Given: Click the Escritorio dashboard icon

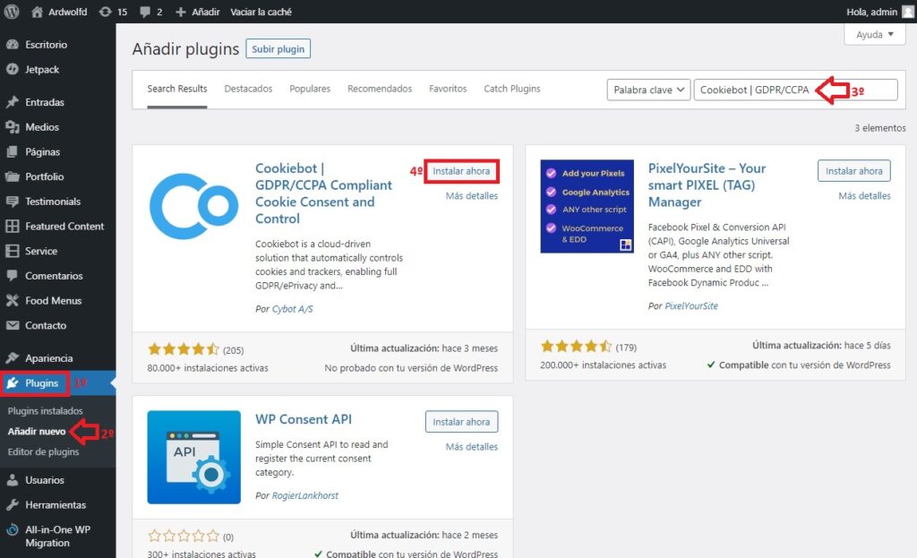Looking at the screenshot, I should [13, 45].
